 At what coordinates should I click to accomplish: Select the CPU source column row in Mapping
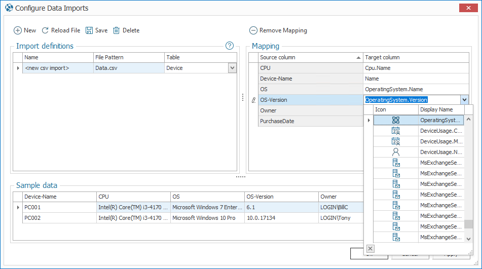311,68
